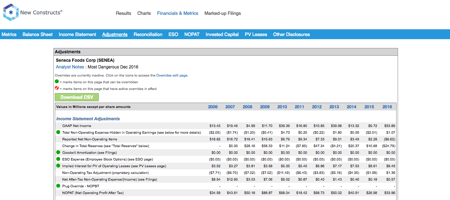Open the Analyst Notes link
Image resolution: width=450 pixels, height=200 pixels.
70,67
